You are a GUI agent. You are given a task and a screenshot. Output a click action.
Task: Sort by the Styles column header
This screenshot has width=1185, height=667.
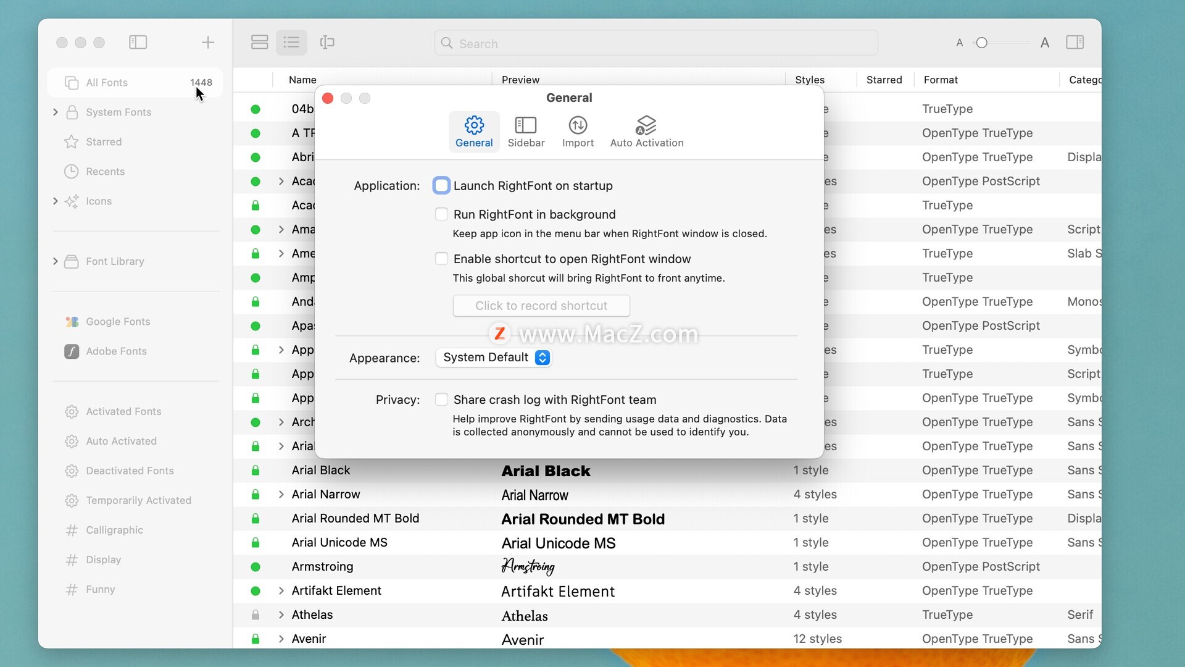click(810, 80)
